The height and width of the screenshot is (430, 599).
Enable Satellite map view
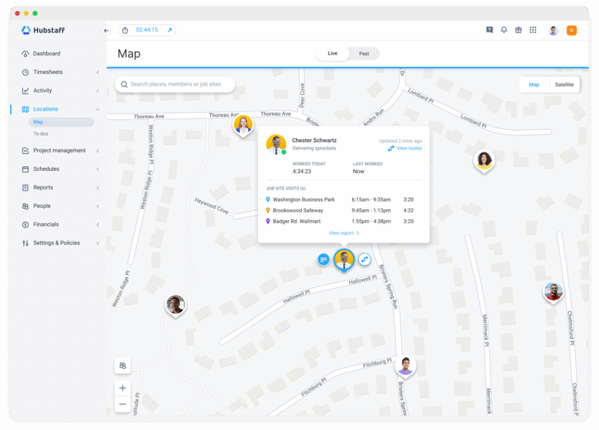click(x=563, y=84)
